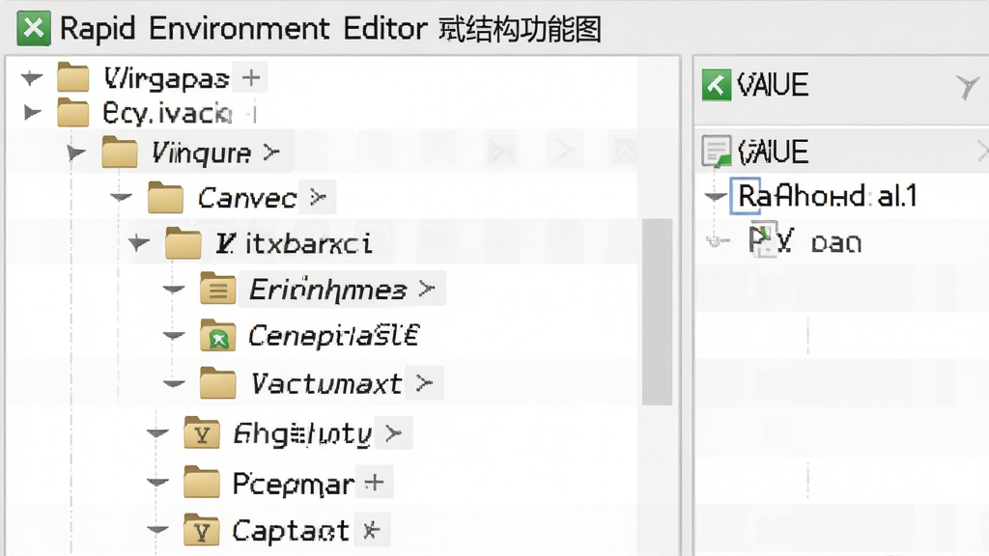Expand the Ecy.ivacia folder arrow
989x556 pixels.
click(32, 113)
